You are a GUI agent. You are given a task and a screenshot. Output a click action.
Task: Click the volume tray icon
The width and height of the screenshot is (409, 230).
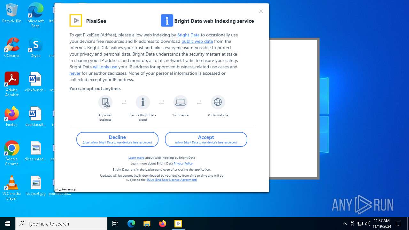[368, 224]
